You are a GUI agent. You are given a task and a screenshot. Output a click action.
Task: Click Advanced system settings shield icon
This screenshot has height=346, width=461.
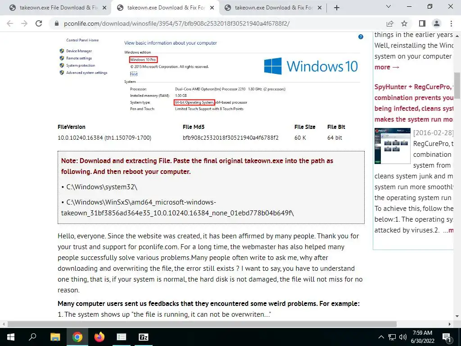62,73
